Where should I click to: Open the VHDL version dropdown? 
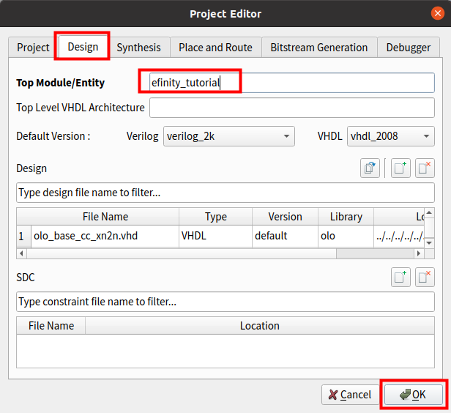pyautogui.click(x=391, y=136)
